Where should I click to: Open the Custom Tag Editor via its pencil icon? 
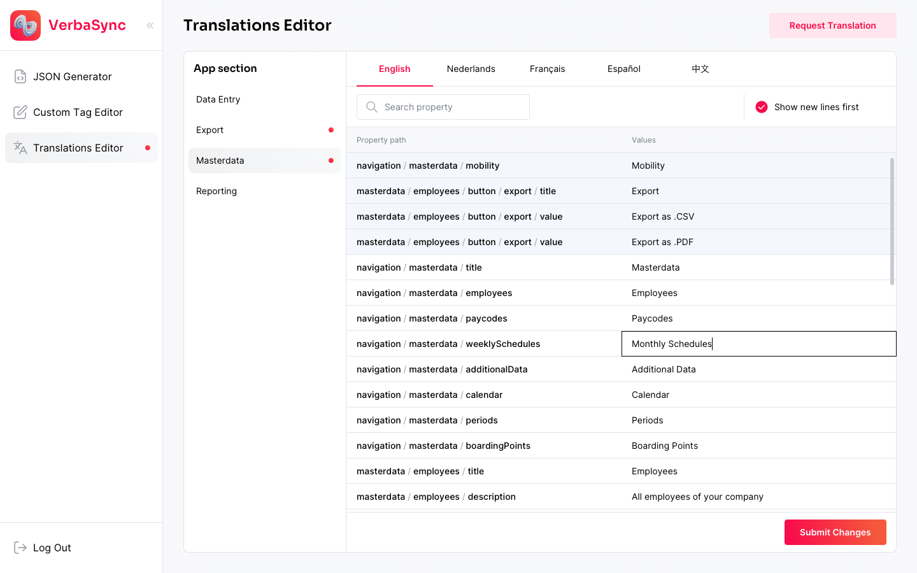[20, 112]
